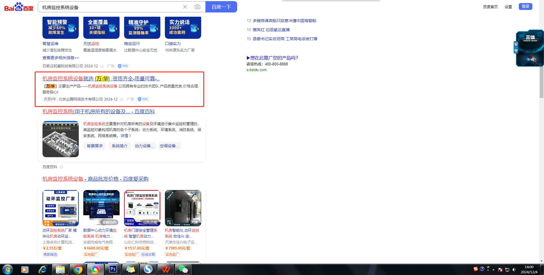The width and height of the screenshot is (544, 275).
Task: Open volume control in system tray
Action: click(x=514, y=270)
